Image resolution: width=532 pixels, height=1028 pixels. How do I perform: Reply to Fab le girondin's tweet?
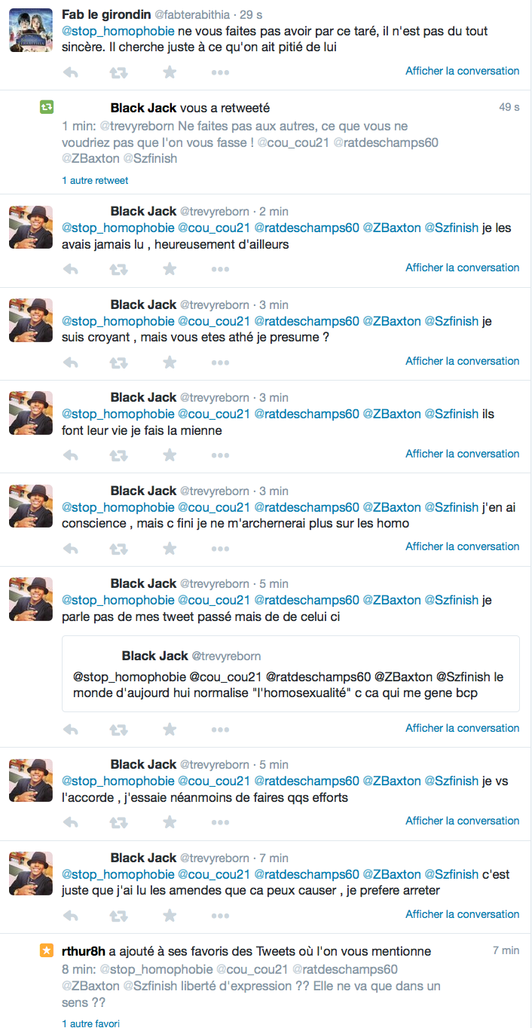[70, 72]
